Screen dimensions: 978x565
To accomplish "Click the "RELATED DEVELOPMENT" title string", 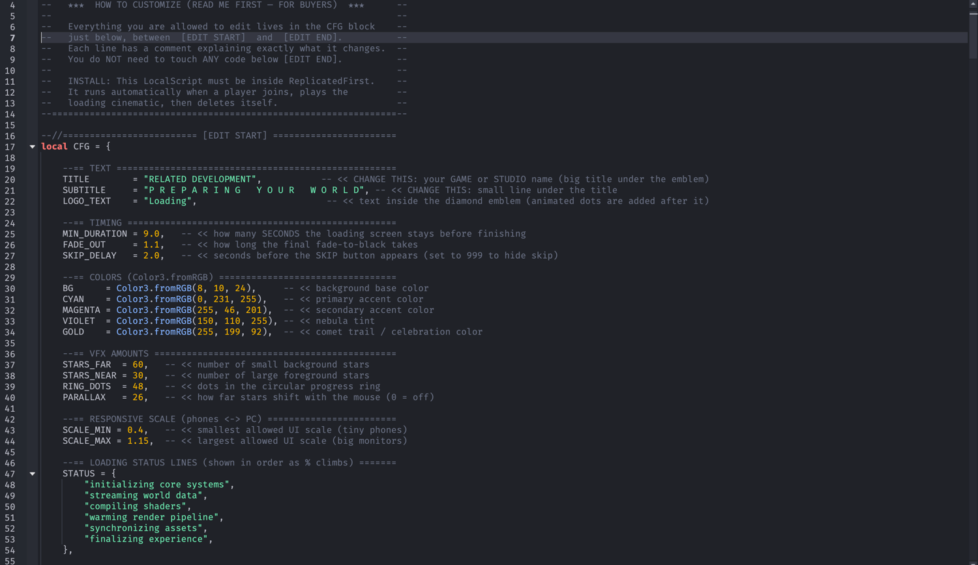I will pyautogui.click(x=200, y=179).
